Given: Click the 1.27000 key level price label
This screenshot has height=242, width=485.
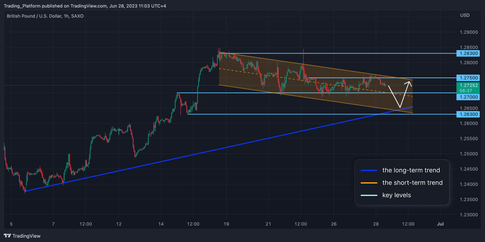Looking at the screenshot, I should [x=468, y=97].
